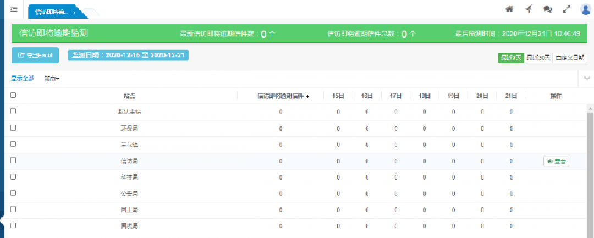Enter fullscreen using the expand arrows icon
This screenshot has width=594, height=238.
(x=566, y=9)
